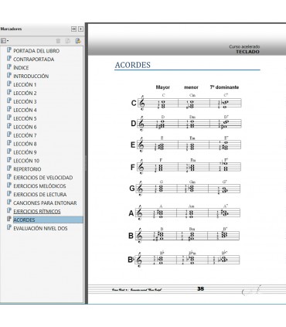Click the A chord row label
The width and height of the screenshot is (286, 327).
131,213
